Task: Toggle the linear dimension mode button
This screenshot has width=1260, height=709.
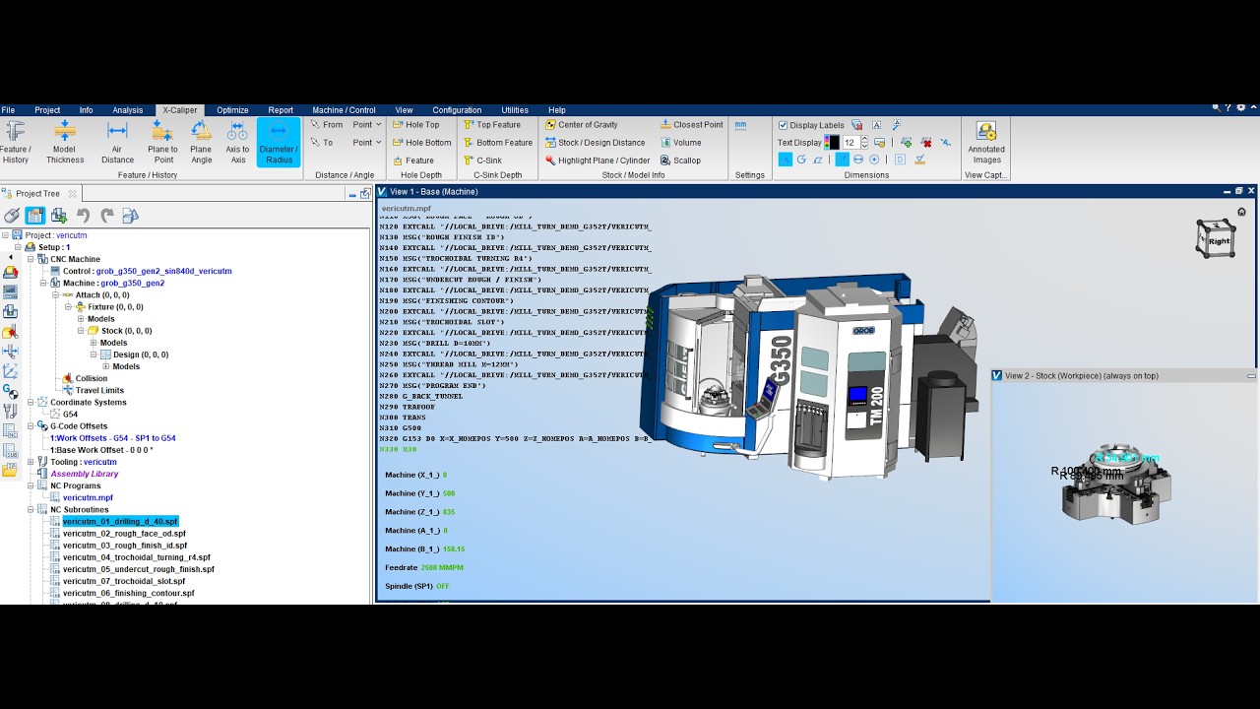Action: click(786, 160)
